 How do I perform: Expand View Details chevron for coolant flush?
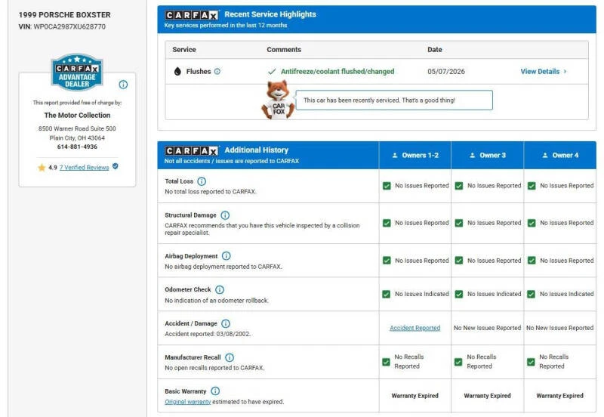(x=565, y=71)
